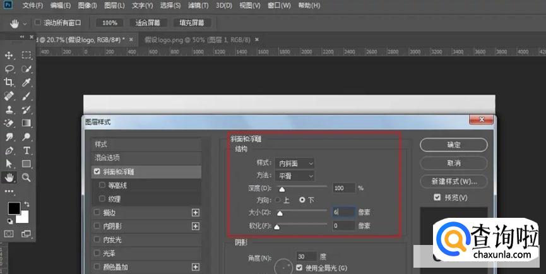Click the 填充屏幕 button
Image resolution: width=546 pixels, height=274 pixels.
pos(191,23)
